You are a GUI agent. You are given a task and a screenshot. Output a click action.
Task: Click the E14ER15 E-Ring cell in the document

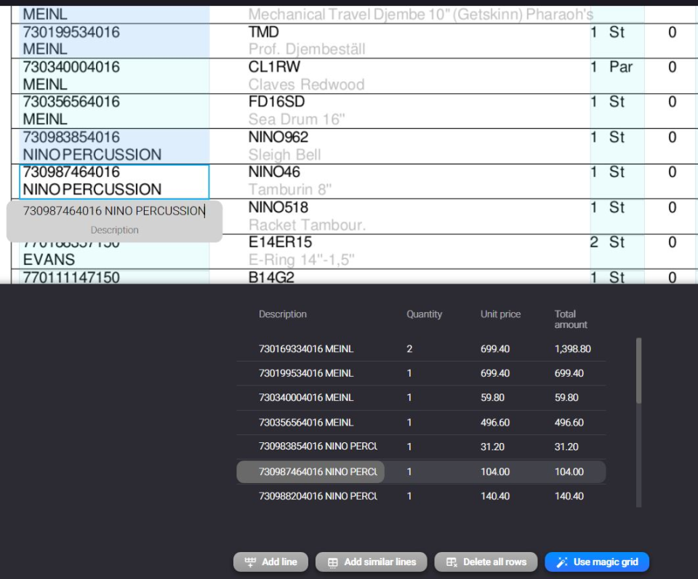point(327,249)
